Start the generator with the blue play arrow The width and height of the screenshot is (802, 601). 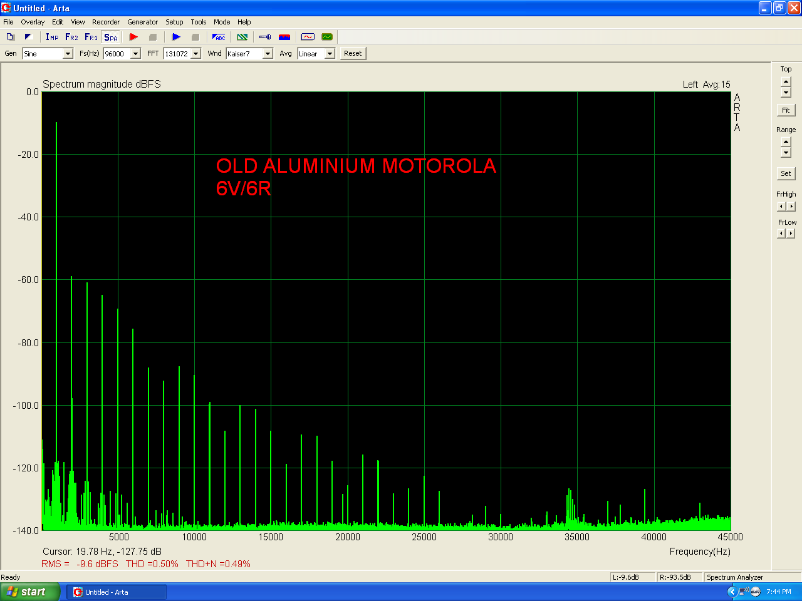(x=176, y=37)
